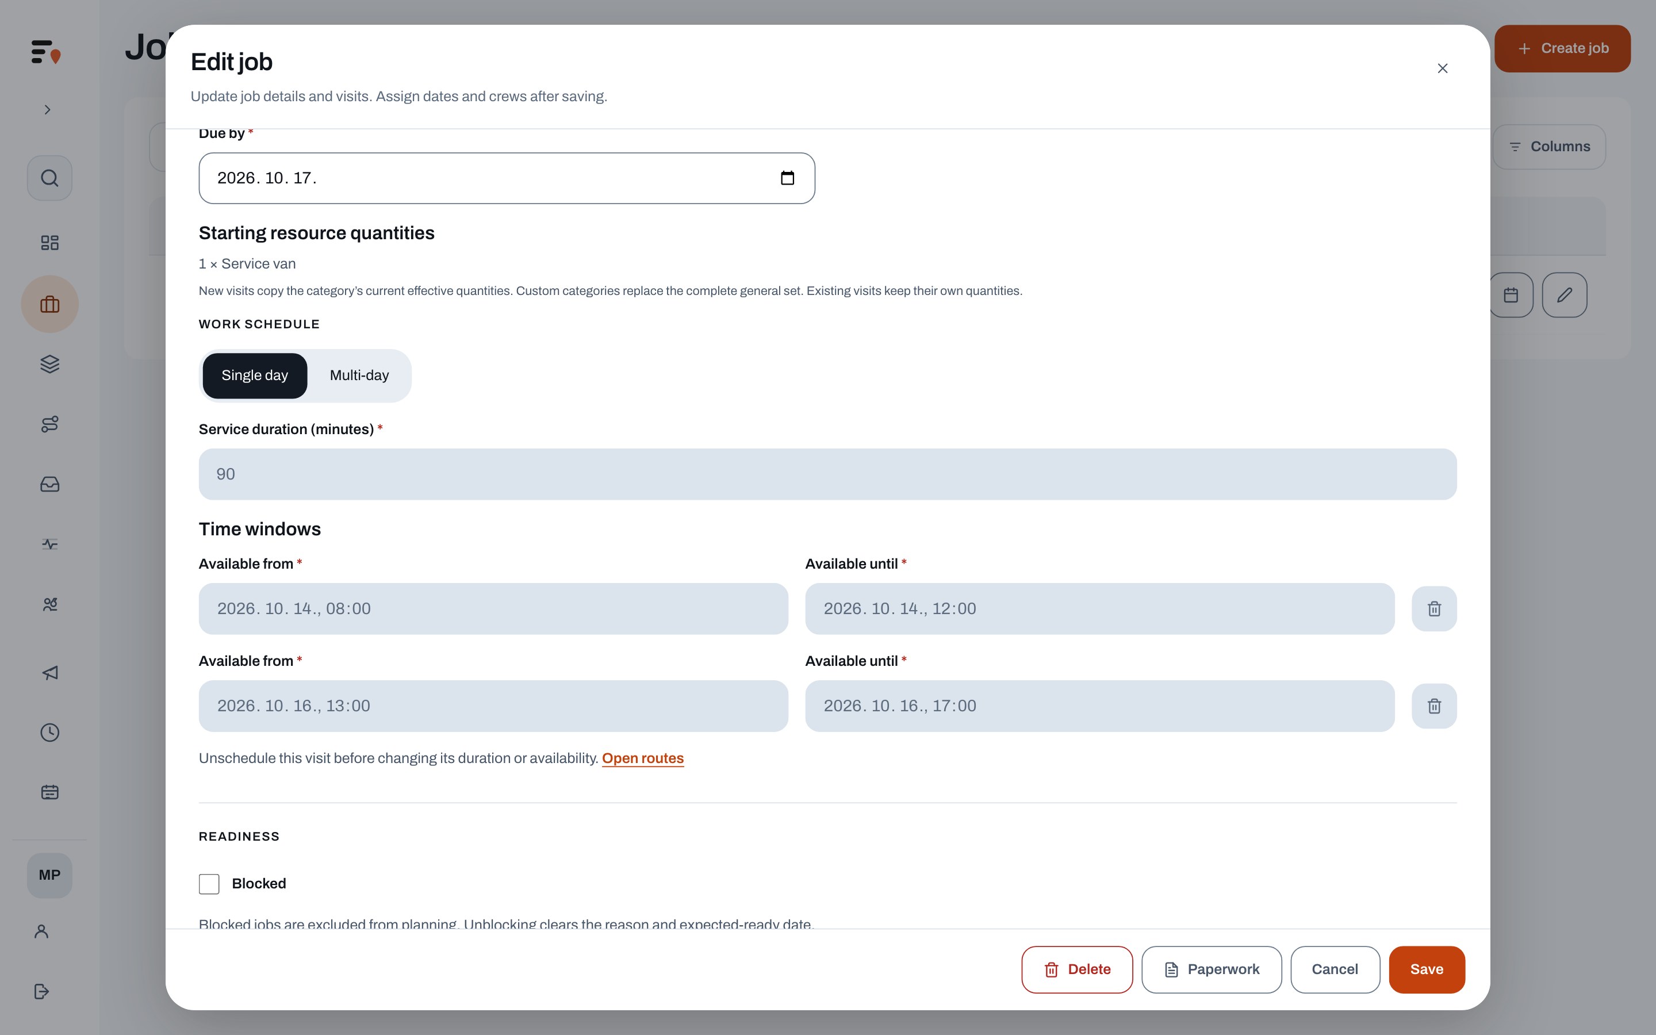The width and height of the screenshot is (1656, 1035).
Task: Follow the Open routes link
Action: [x=642, y=758]
